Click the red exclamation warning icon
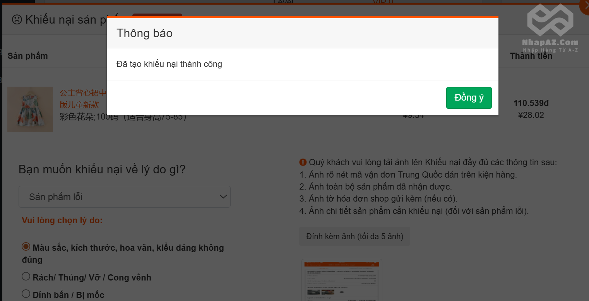This screenshot has width=589, height=301. coord(303,162)
